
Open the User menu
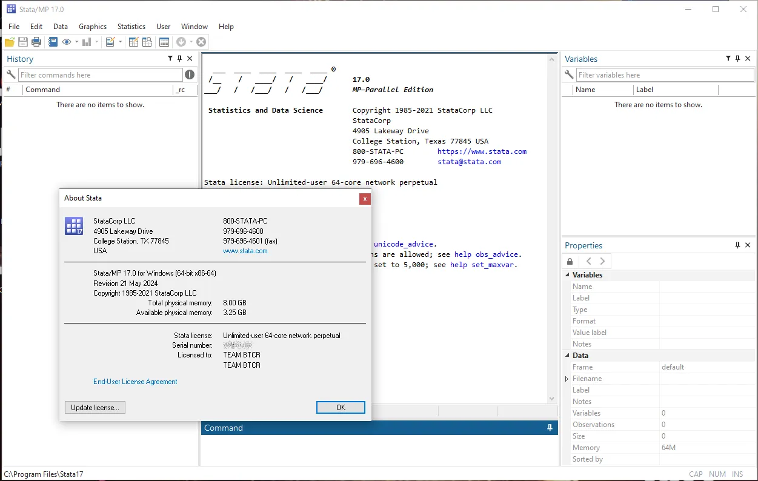pyautogui.click(x=164, y=27)
